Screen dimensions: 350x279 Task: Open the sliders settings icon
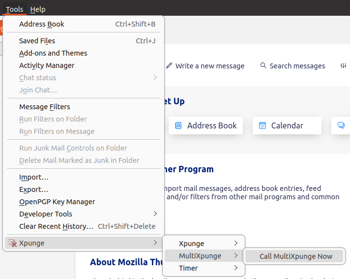(343, 65)
